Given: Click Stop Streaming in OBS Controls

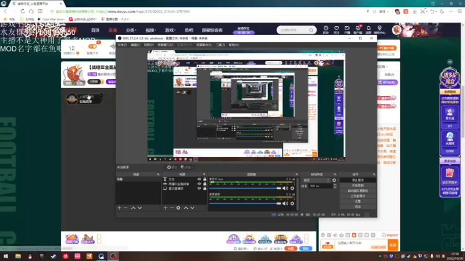Looking at the screenshot, I should pyautogui.click(x=357, y=180).
